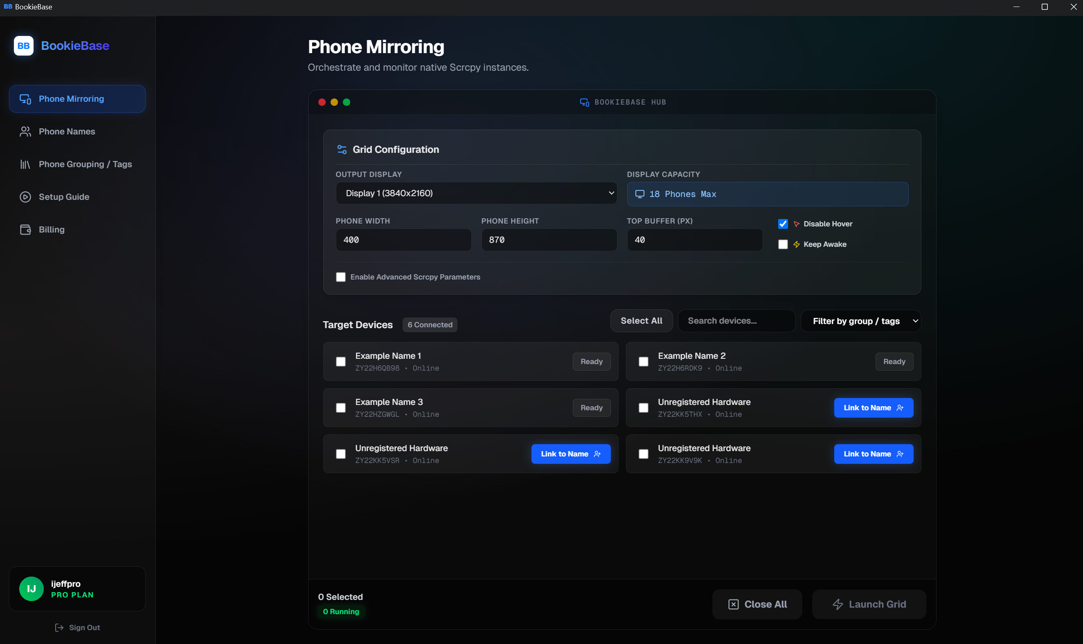Click the 6 Connected badge
The width and height of the screenshot is (1083, 644).
(430, 325)
